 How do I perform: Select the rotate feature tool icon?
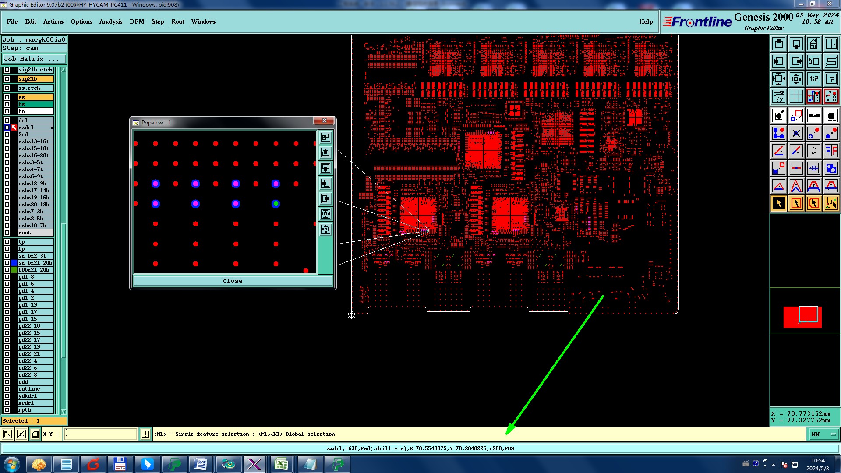813,151
